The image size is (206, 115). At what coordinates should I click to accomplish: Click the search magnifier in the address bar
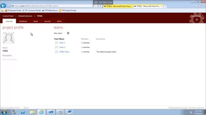[93, 6]
